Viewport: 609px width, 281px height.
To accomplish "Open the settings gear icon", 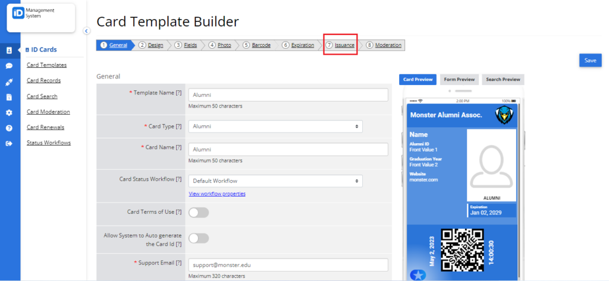I will tap(9, 112).
